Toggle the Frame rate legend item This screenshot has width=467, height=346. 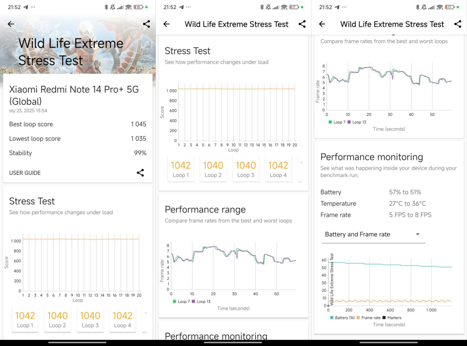368,318
